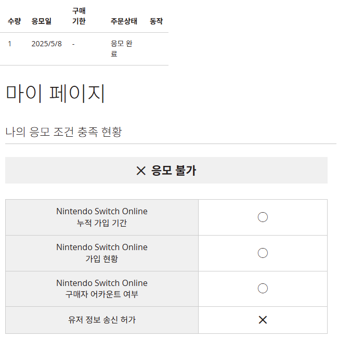This screenshot has height=338, width=338.
Task: Click the quantity value 1 in the table
Action: tap(9, 44)
